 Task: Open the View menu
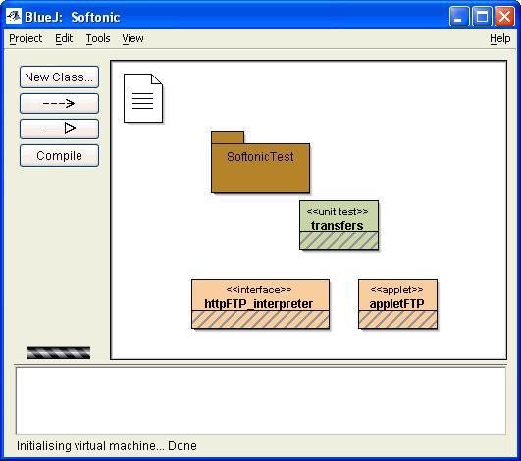(x=132, y=38)
